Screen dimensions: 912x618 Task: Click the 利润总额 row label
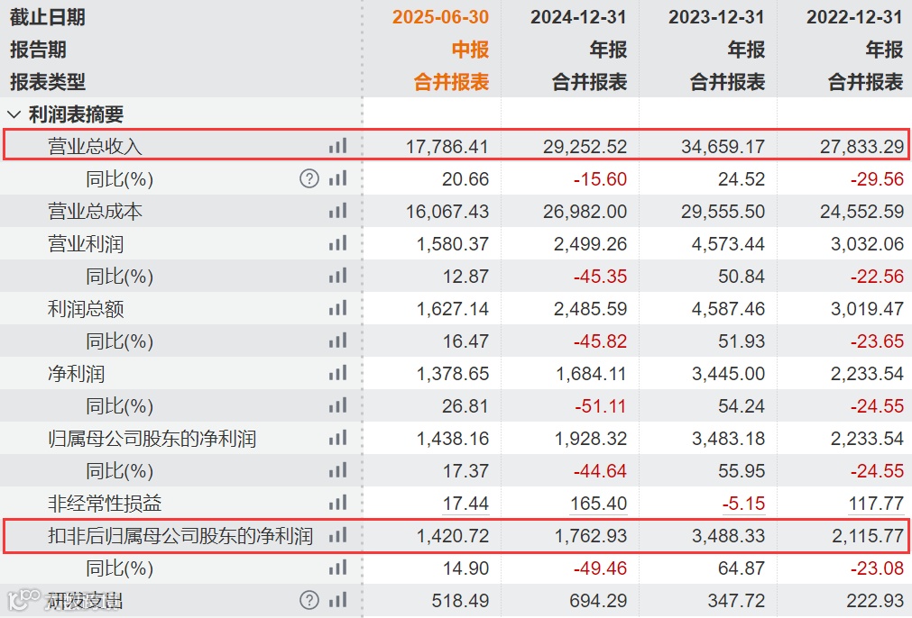[86, 309]
